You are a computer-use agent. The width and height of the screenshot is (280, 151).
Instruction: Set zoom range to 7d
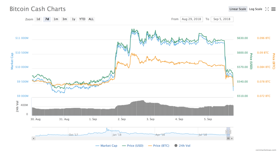pos(47,19)
